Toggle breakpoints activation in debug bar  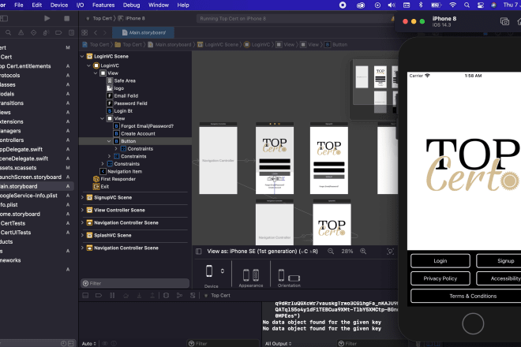(99, 295)
